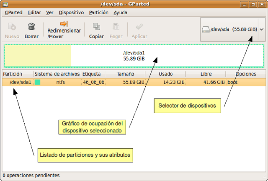
Task: Click the ntfs color swatch in partition row
Action: point(37,82)
